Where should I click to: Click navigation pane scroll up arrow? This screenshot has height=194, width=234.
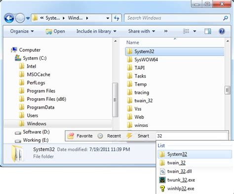[x=116, y=41]
